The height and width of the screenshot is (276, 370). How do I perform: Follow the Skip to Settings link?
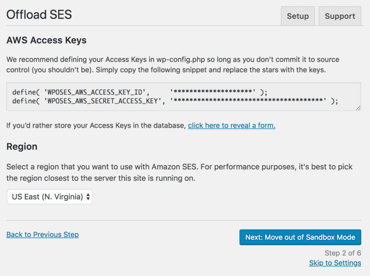(335, 263)
